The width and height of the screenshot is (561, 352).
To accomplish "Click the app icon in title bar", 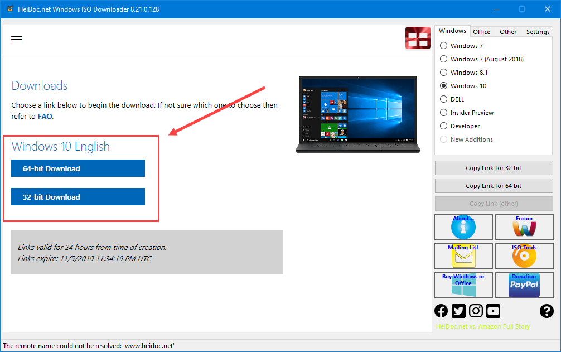I will tap(10, 9).
